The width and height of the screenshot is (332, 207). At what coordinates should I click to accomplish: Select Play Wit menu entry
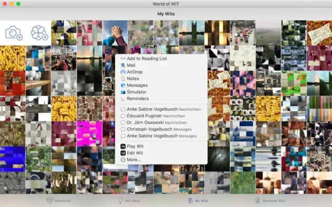tap(135, 146)
